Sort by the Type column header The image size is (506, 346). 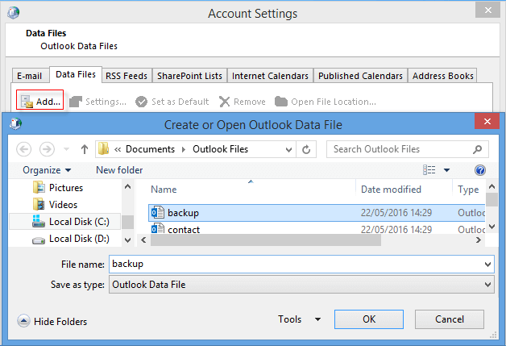468,190
